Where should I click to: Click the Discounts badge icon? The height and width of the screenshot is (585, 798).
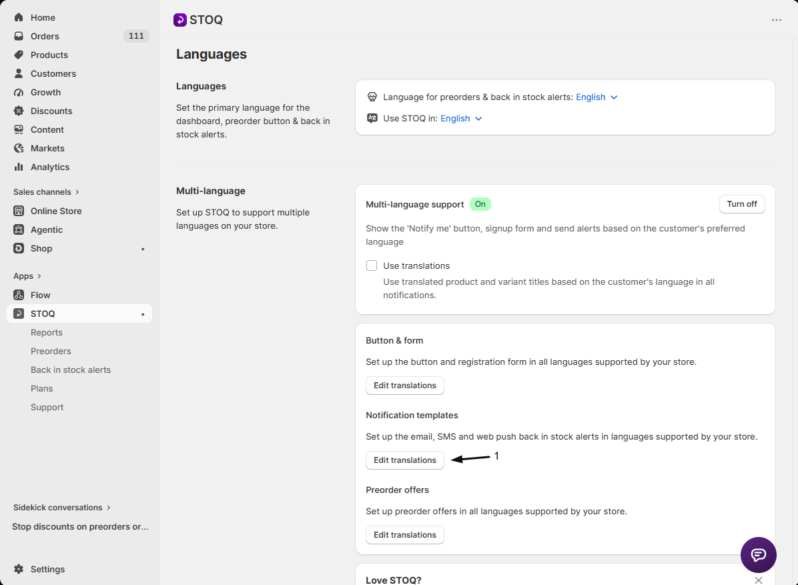pos(19,111)
